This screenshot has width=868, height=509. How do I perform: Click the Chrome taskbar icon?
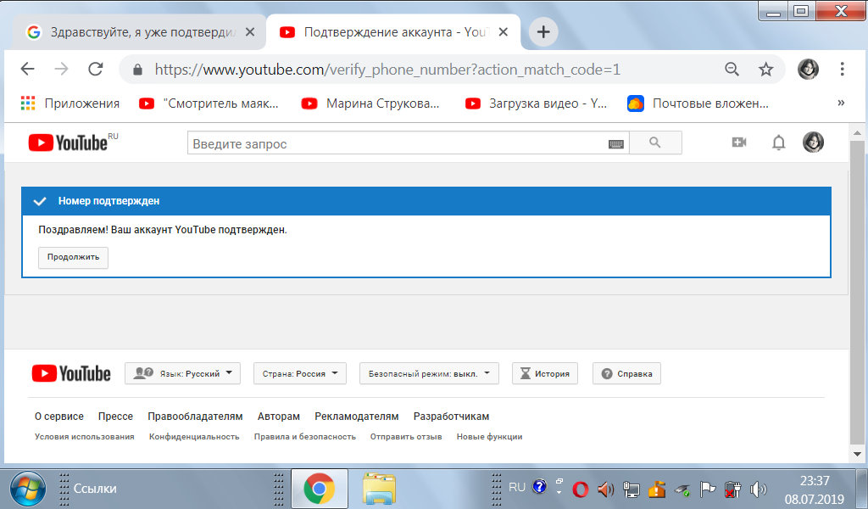(320, 489)
